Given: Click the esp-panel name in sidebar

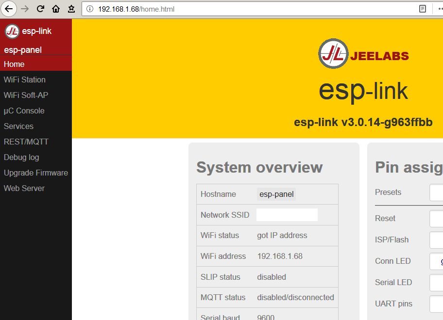Looking at the screenshot, I should 23,50.
